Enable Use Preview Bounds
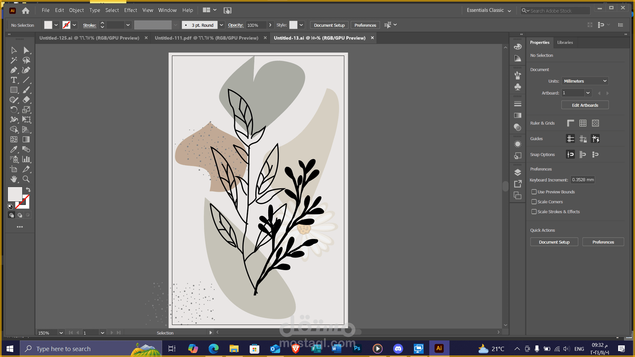The width and height of the screenshot is (635, 357). click(x=534, y=192)
